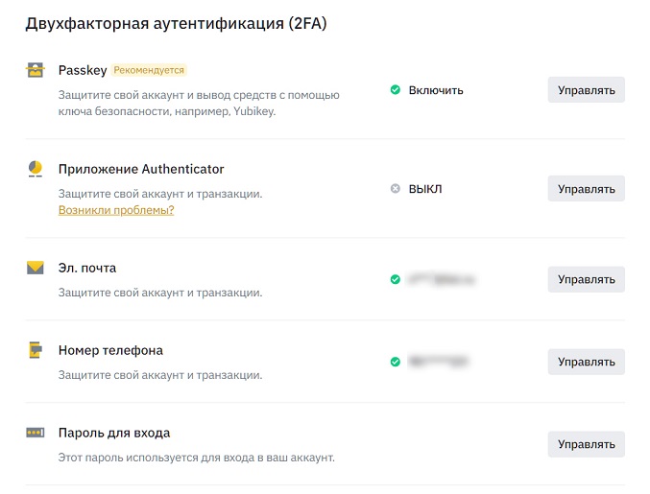The width and height of the screenshot is (650, 494).
Task: Click the blurred email address
Action: (443, 280)
